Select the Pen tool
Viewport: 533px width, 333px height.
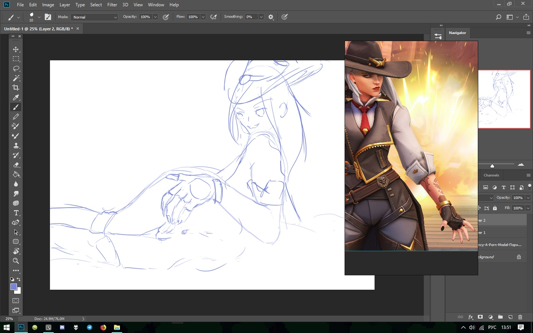click(x=16, y=222)
